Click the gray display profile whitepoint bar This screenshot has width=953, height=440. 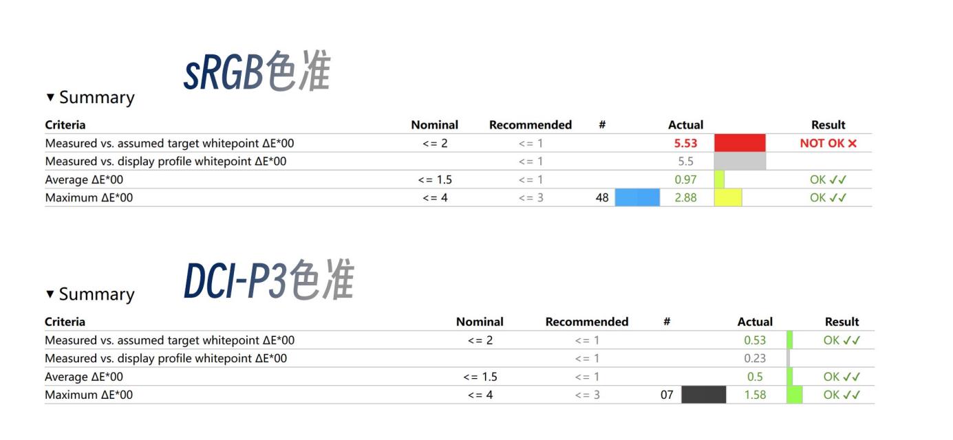[740, 162]
